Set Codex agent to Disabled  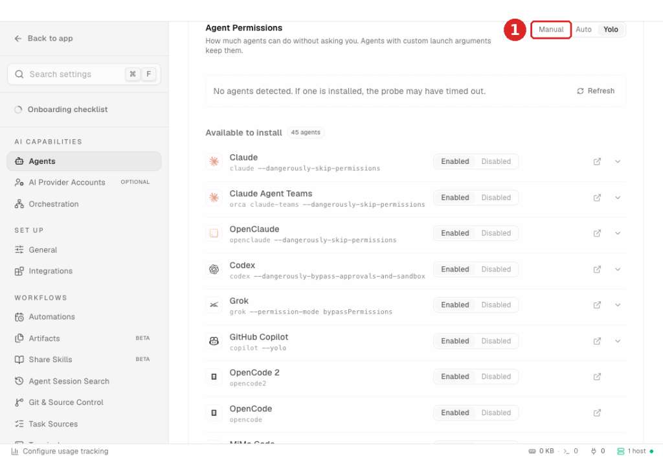[x=496, y=269]
